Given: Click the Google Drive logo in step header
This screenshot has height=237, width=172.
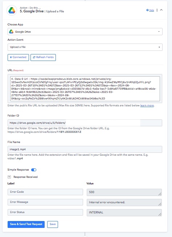Looking at the screenshot, I should pos(12,10).
